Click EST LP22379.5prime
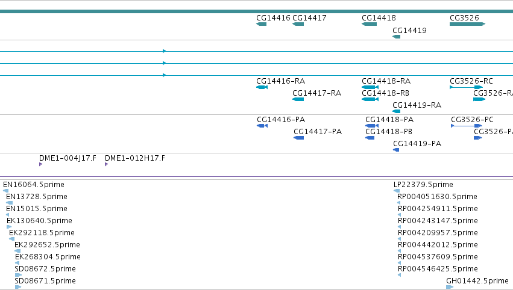513x290 pixels. pos(397,191)
